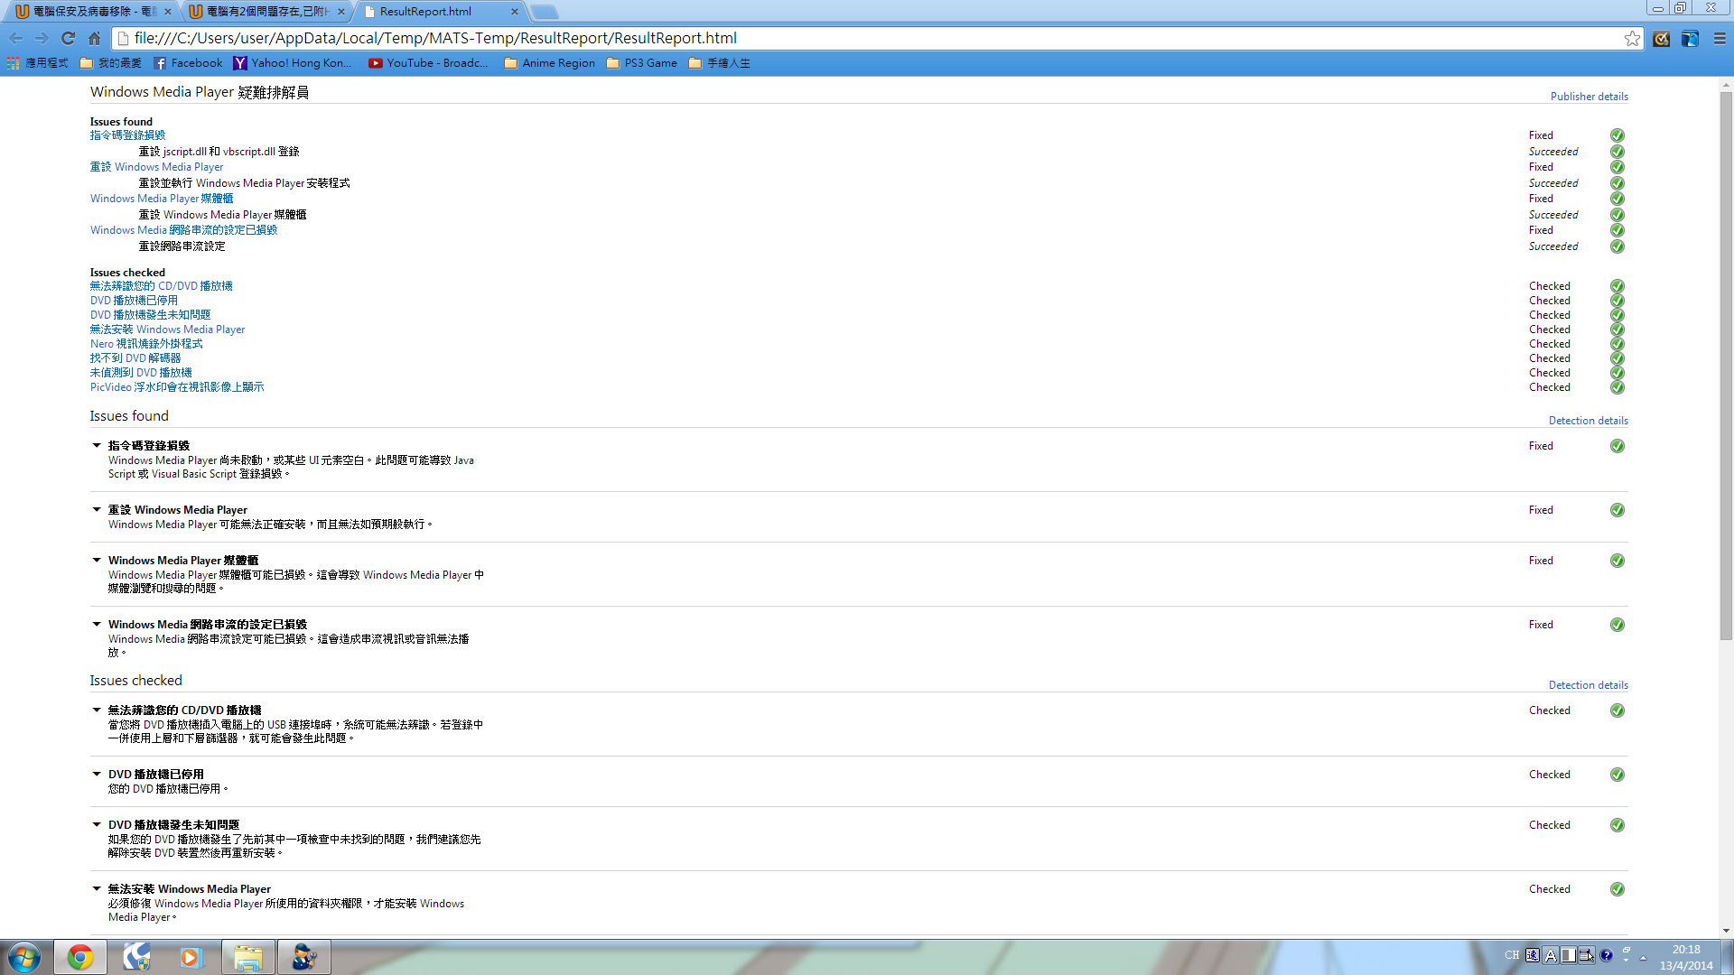The image size is (1734, 975).
Task: Reload the page with the refresh icon
Action: pyautogui.click(x=68, y=38)
